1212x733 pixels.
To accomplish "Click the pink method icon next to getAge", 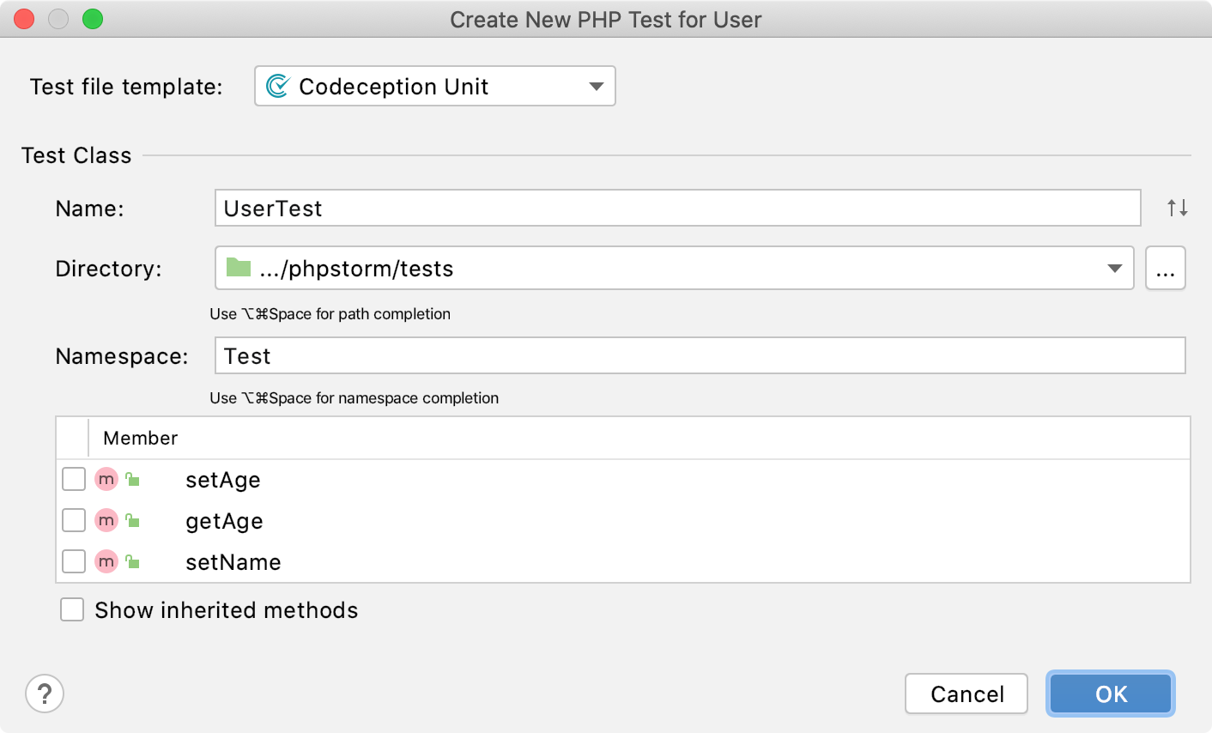I will click(106, 520).
